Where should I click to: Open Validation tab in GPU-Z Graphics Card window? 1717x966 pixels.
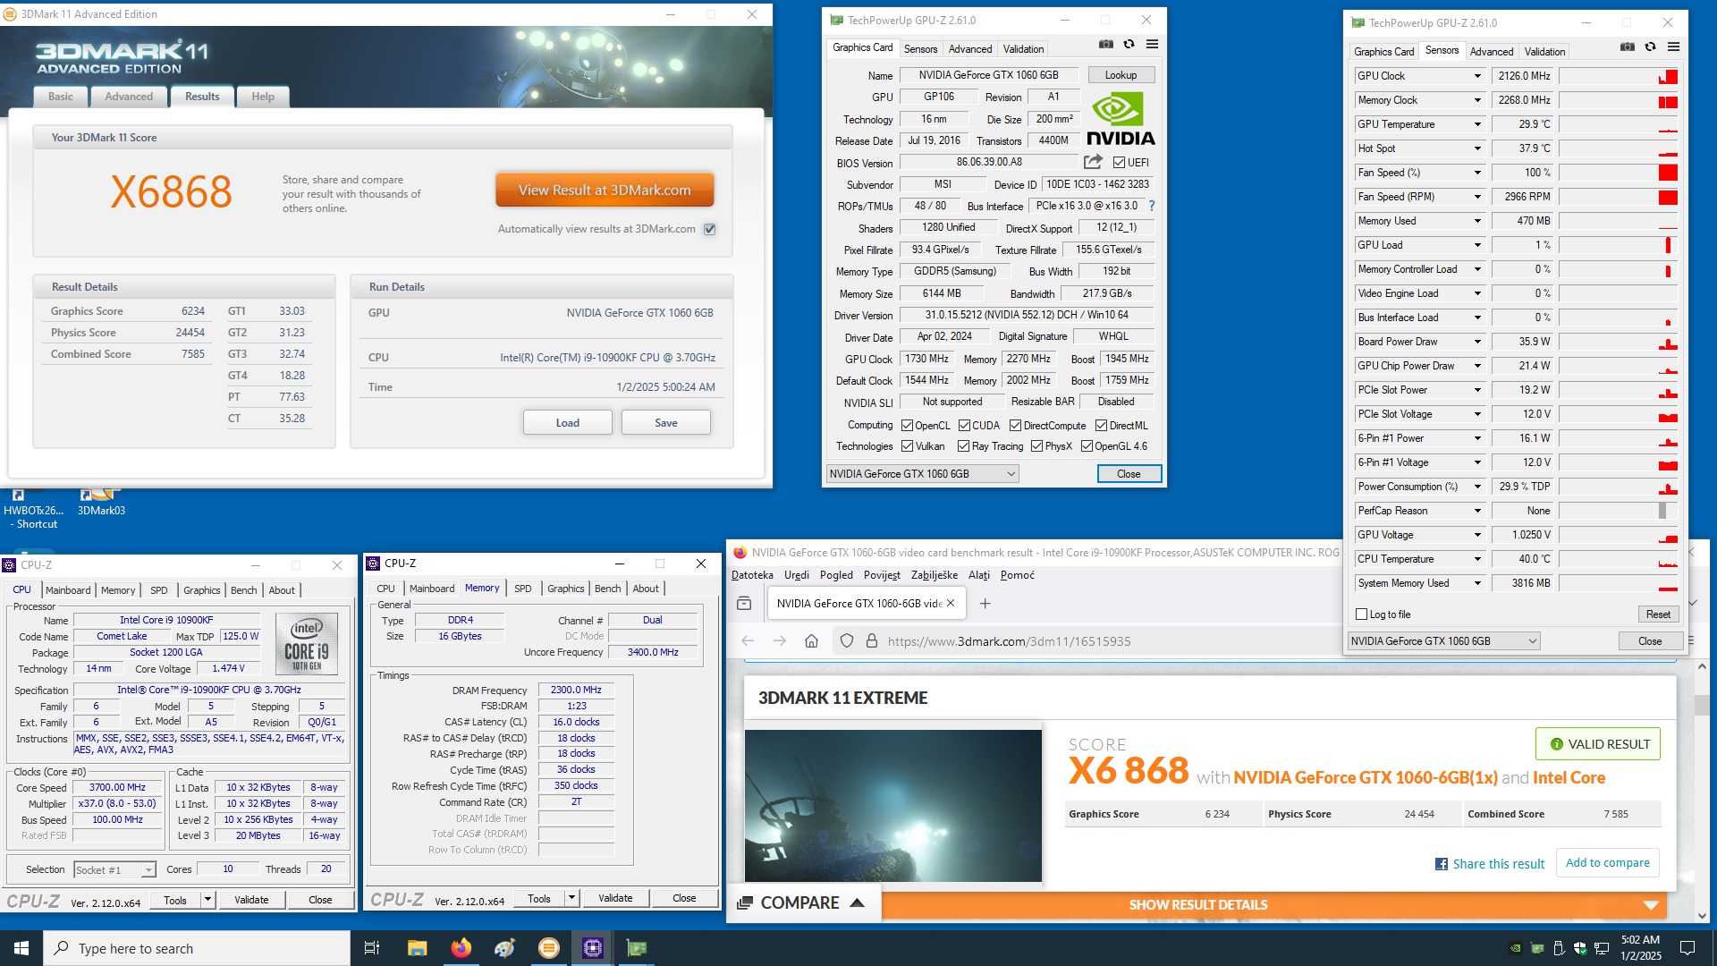click(1023, 49)
